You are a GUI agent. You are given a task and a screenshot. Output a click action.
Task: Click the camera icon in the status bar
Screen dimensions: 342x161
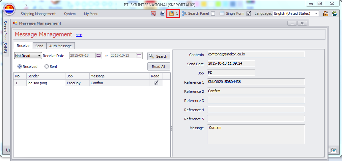point(334,150)
